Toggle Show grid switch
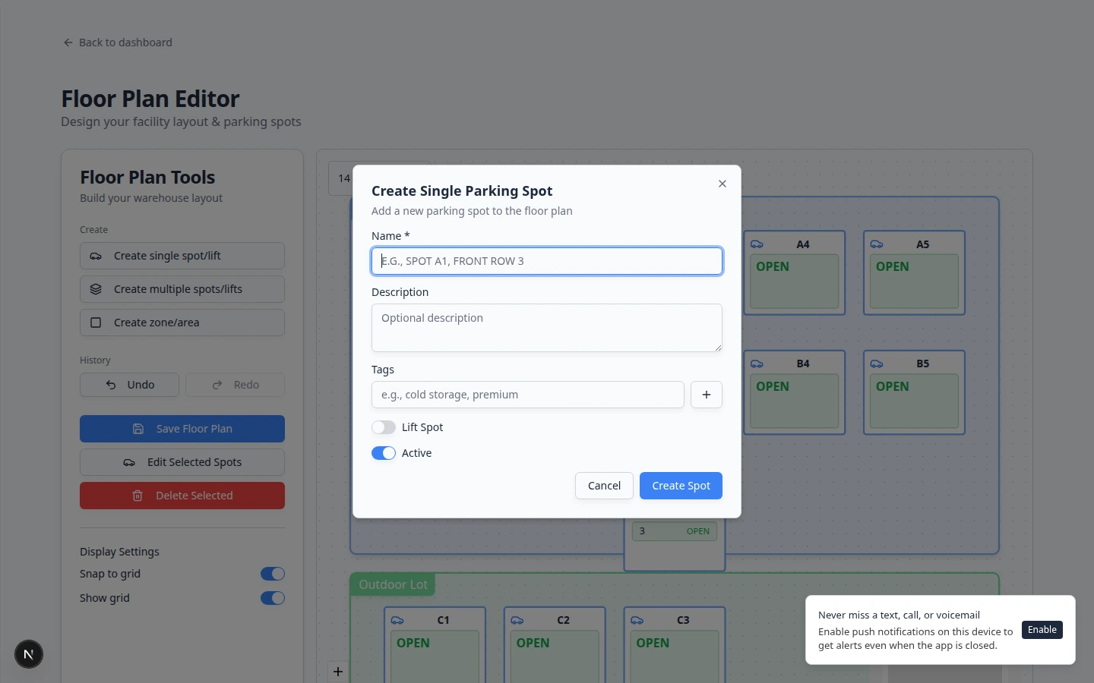1094x683 pixels. (x=273, y=598)
